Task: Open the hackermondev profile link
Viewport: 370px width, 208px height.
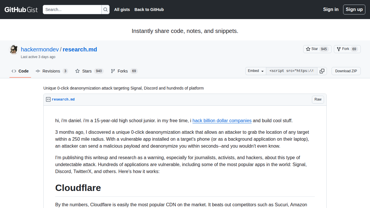Action: [40, 49]
